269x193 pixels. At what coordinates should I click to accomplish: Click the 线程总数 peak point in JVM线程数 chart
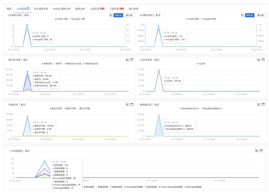(44, 161)
